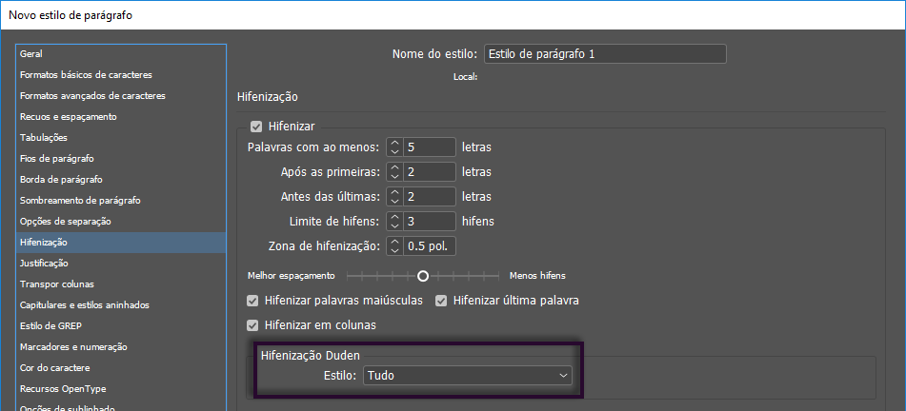Uncheck Hifenizar palavras maiúsculas
The width and height of the screenshot is (906, 411).
tap(252, 301)
